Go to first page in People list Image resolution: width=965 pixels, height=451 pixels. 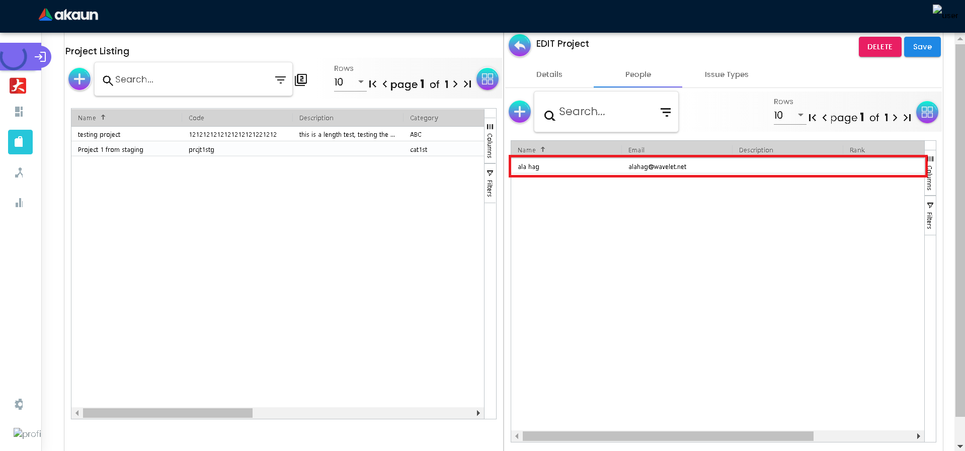[813, 117]
